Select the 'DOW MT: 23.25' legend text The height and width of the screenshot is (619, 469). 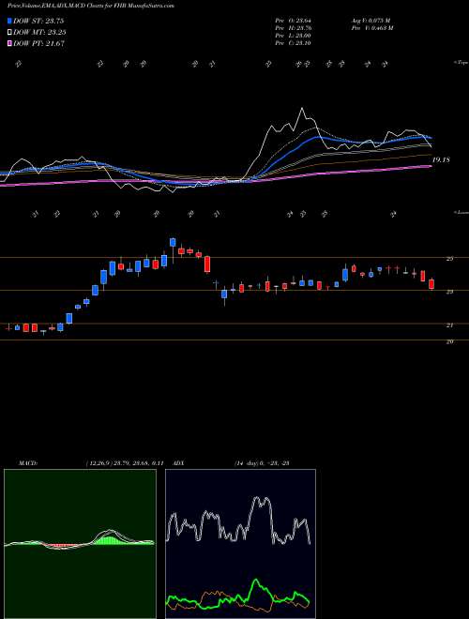tap(39, 33)
